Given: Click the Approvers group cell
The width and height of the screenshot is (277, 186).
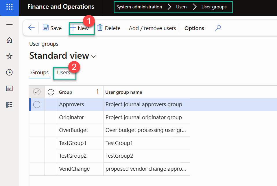Looking at the screenshot, I should pos(80,104).
